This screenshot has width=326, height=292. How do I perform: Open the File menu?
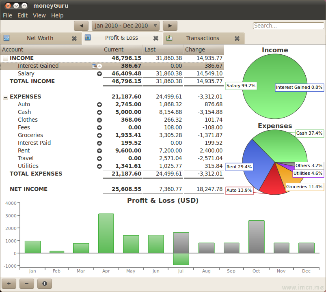[x=7, y=15]
